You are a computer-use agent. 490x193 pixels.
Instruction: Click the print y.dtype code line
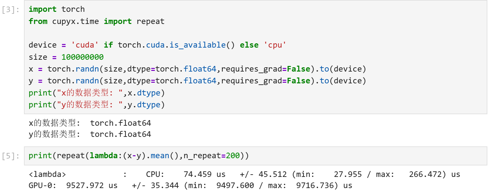[97, 105]
